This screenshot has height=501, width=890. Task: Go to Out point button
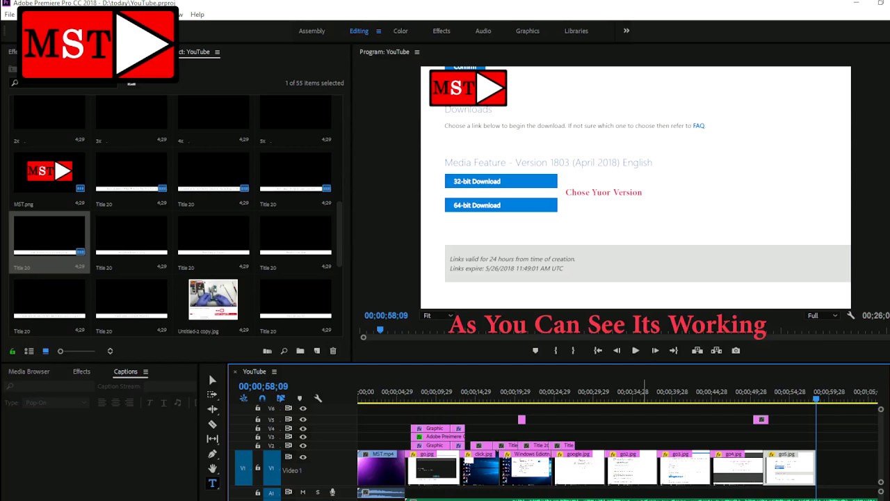[673, 351]
